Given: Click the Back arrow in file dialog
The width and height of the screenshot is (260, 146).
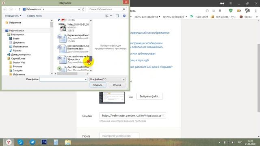Looking at the screenshot, I should tap(5, 9).
